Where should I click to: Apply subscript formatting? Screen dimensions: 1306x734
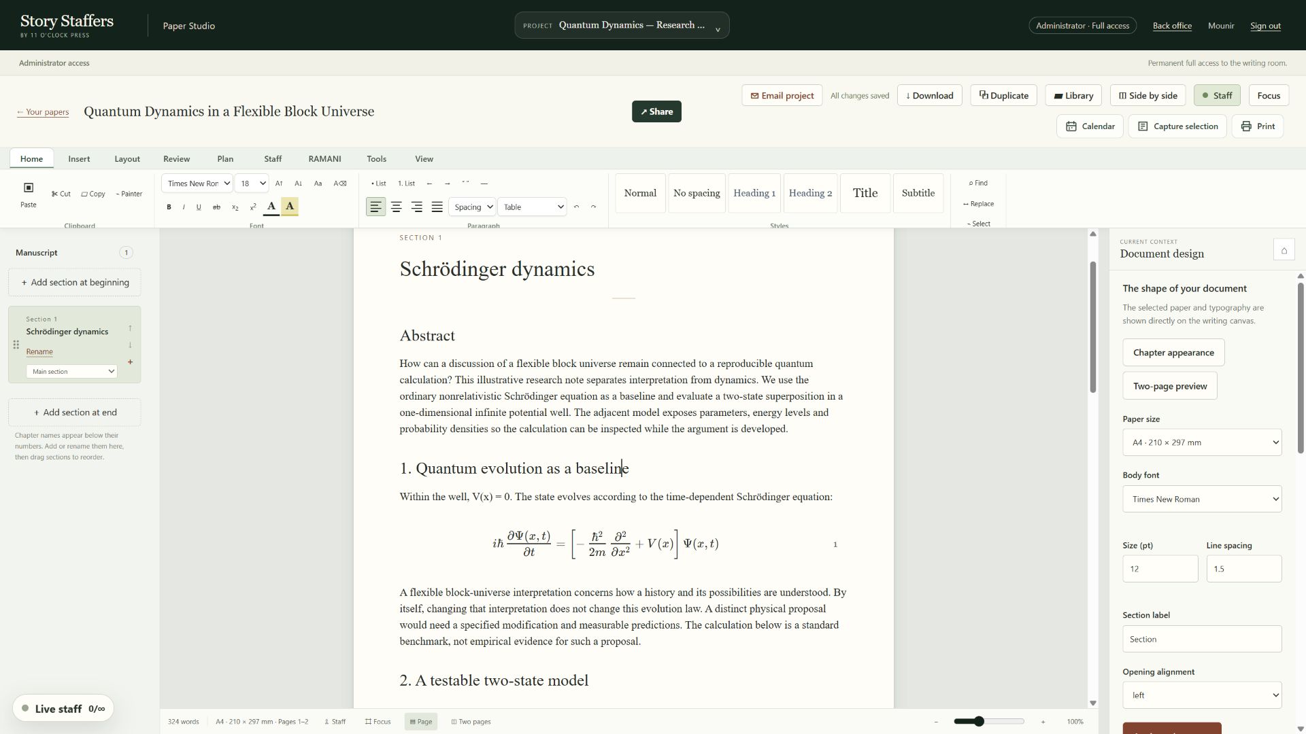tap(235, 207)
